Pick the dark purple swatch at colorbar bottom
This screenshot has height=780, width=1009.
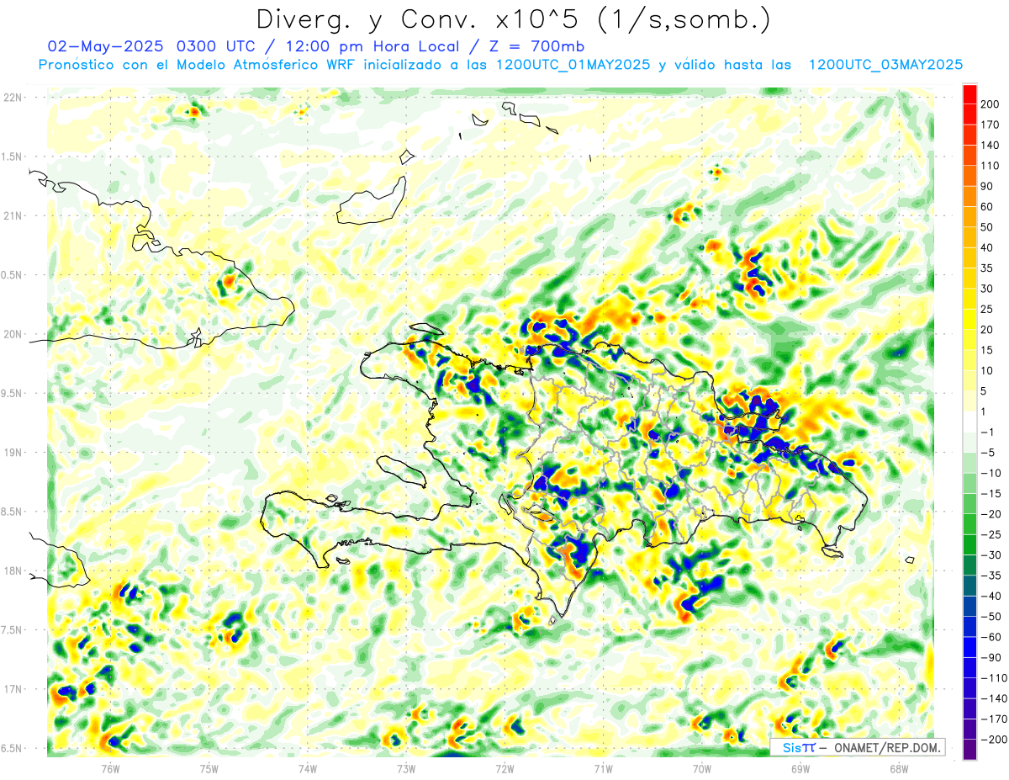click(x=969, y=750)
